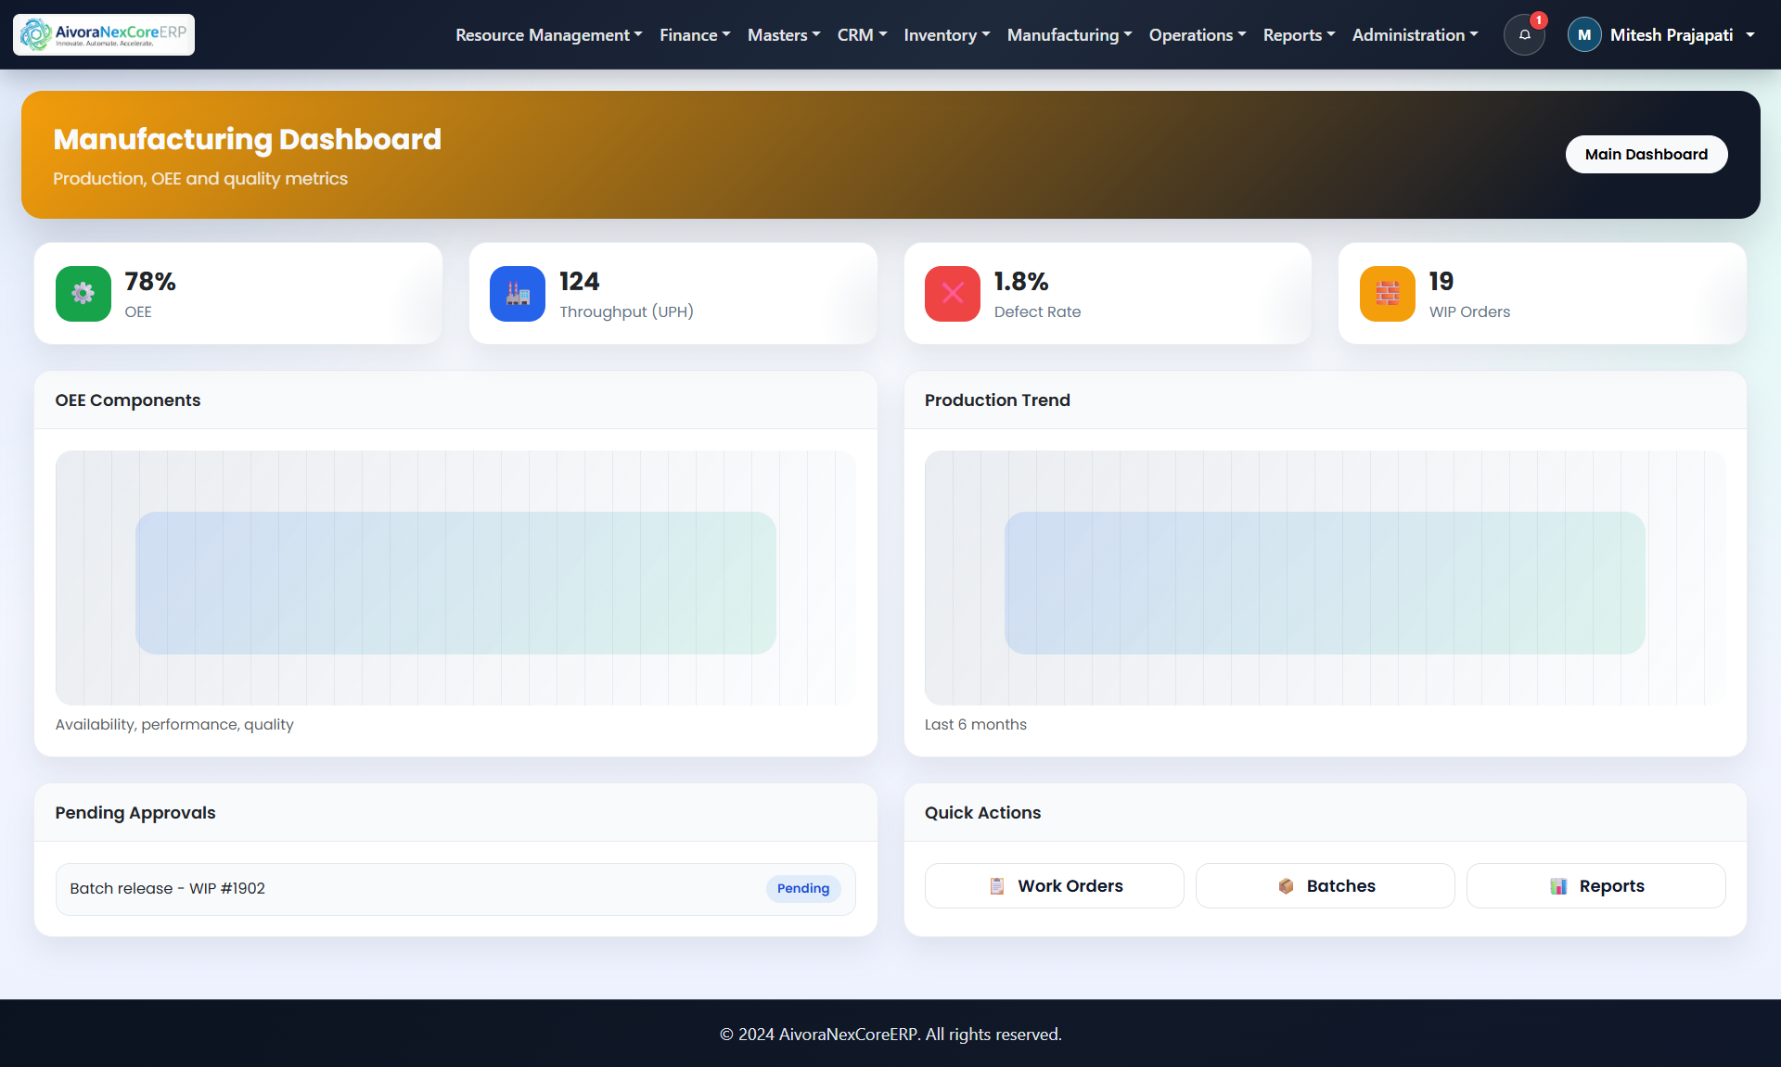Expand the Resource Management dropdown
Viewport: 1781px width, 1067px height.
[x=548, y=35]
